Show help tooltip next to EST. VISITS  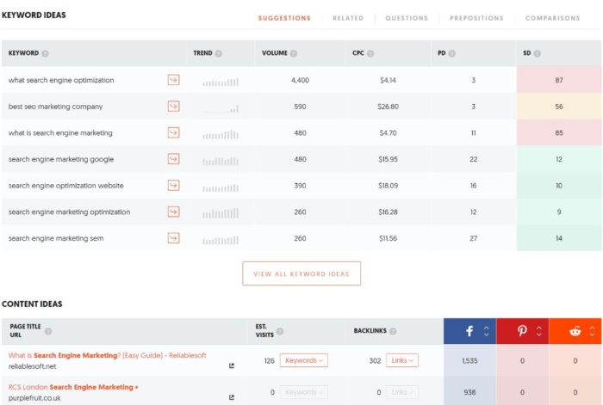pyautogui.click(x=280, y=331)
